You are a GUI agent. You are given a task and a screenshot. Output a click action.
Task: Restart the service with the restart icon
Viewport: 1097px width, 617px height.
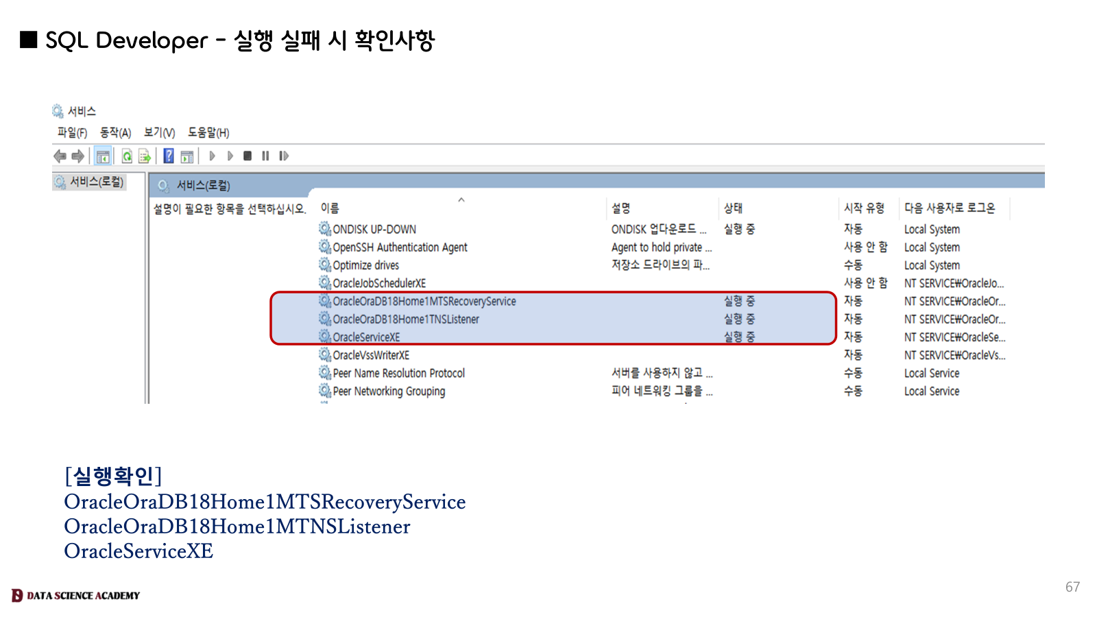(284, 156)
